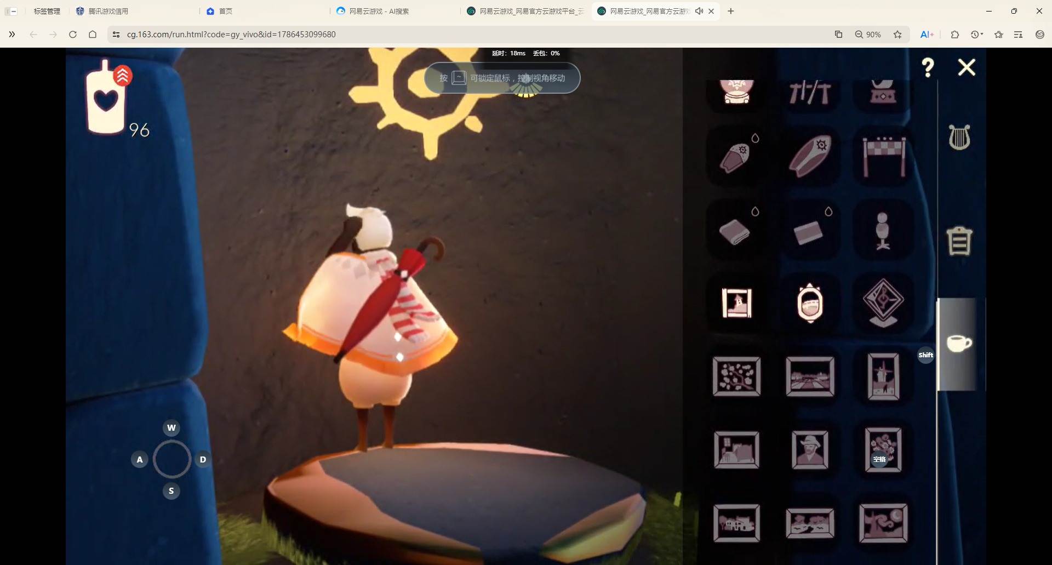Choose the bearded man self-portrait painting
The image size is (1052, 565).
point(810,449)
